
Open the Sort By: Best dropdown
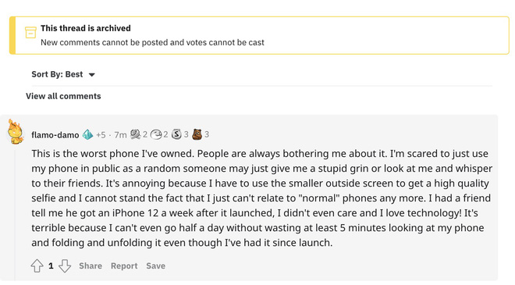tap(63, 74)
